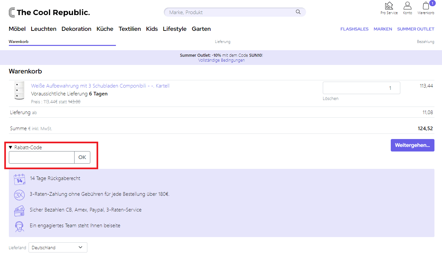This screenshot has width=442, height=261.
Task: Open the Möbel menu
Action: pyautogui.click(x=17, y=29)
